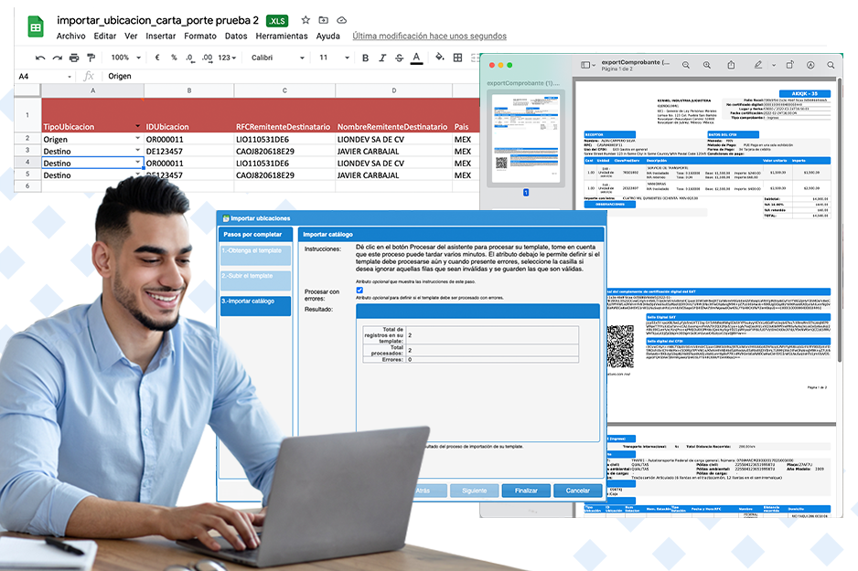Expand the 100% zoom level dropdown
Image resolution: width=858 pixels, height=571 pixels.
[x=126, y=58]
